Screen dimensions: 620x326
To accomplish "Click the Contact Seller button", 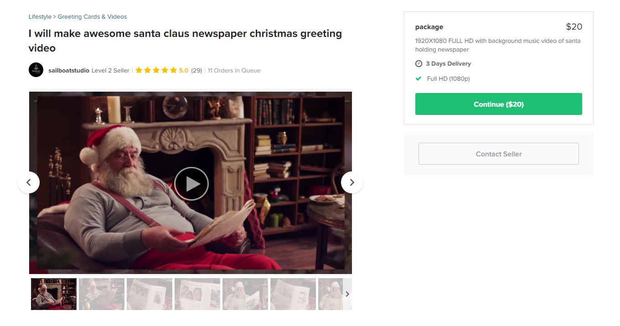I will tap(498, 154).
